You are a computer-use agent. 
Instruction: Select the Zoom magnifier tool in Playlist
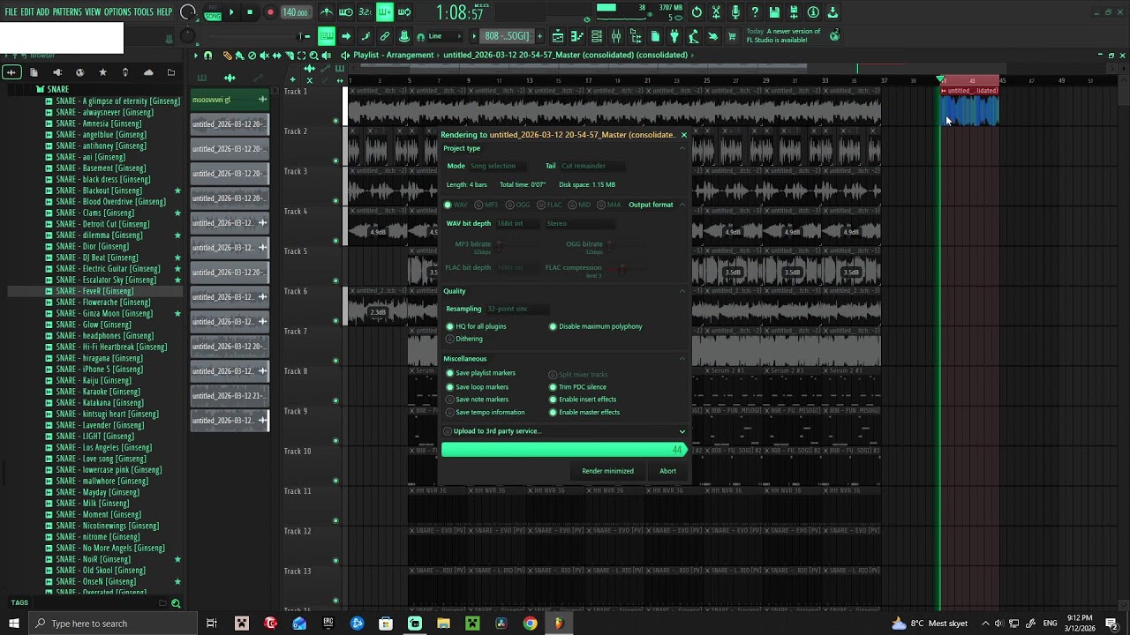[313, 56]
